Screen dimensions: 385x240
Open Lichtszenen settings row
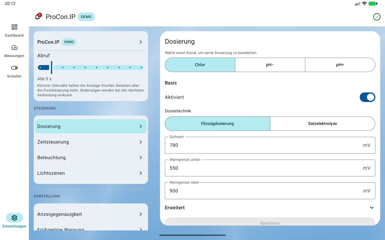click(x=91, y=173)
